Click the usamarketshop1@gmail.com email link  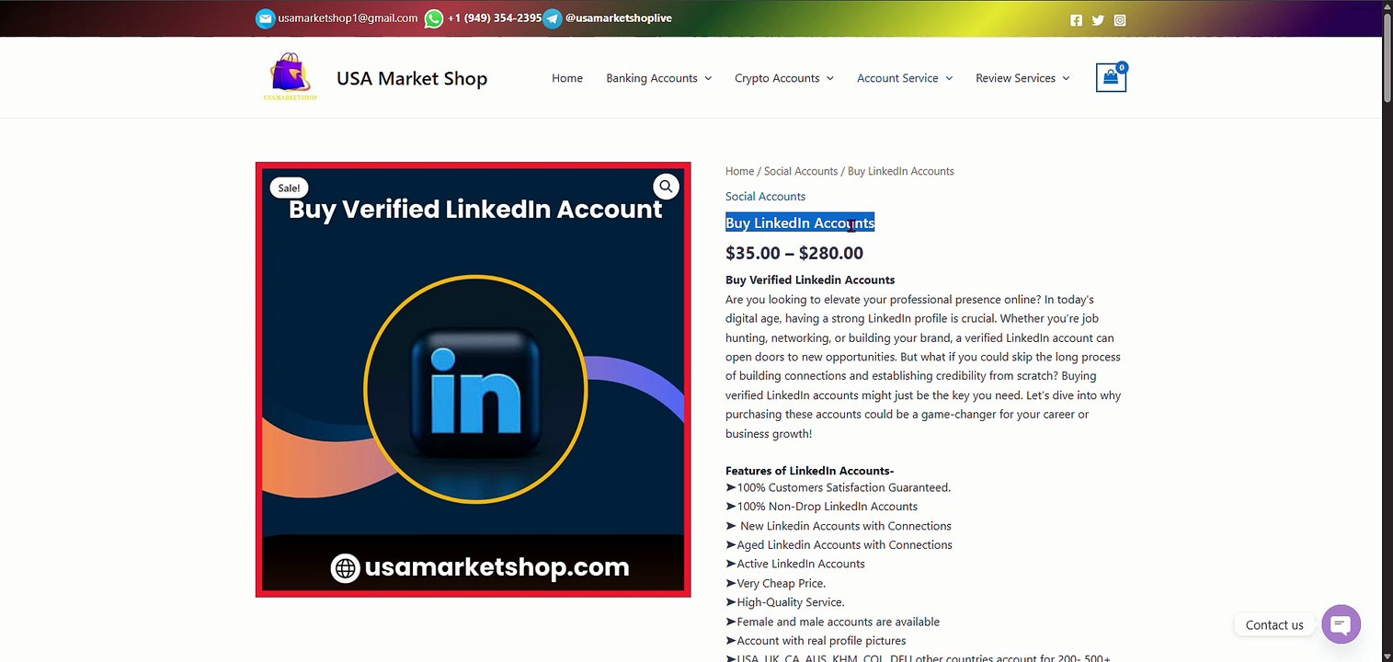pos(348,18)
